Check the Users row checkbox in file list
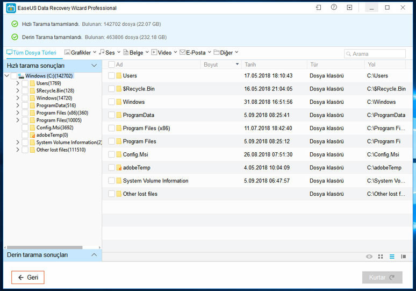 (x=111, y=76)
